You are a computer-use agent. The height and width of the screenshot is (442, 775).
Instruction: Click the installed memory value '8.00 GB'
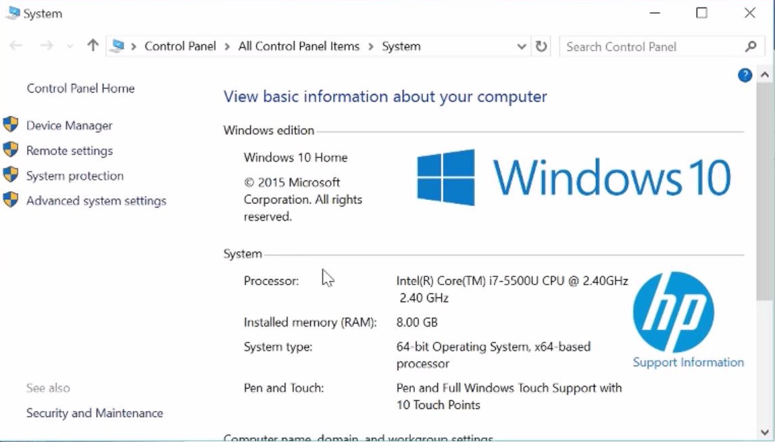(417, 322)
